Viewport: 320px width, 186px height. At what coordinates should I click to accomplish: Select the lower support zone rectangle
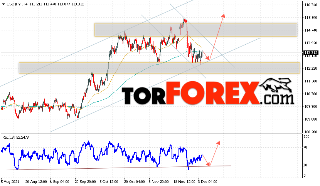point(159,68)
